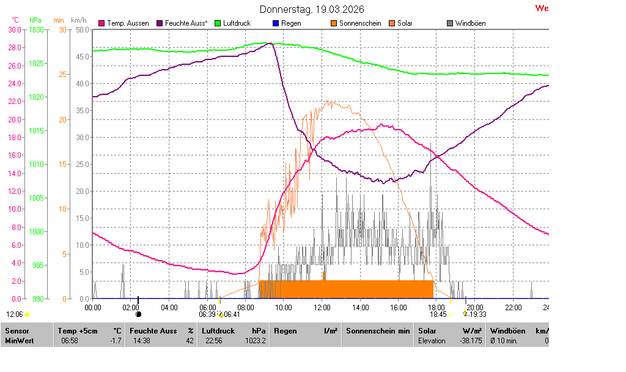Click the orange Sonnenschein legend swatch
The width and height of the screenshot is (626, 372).
coord(334,23)
